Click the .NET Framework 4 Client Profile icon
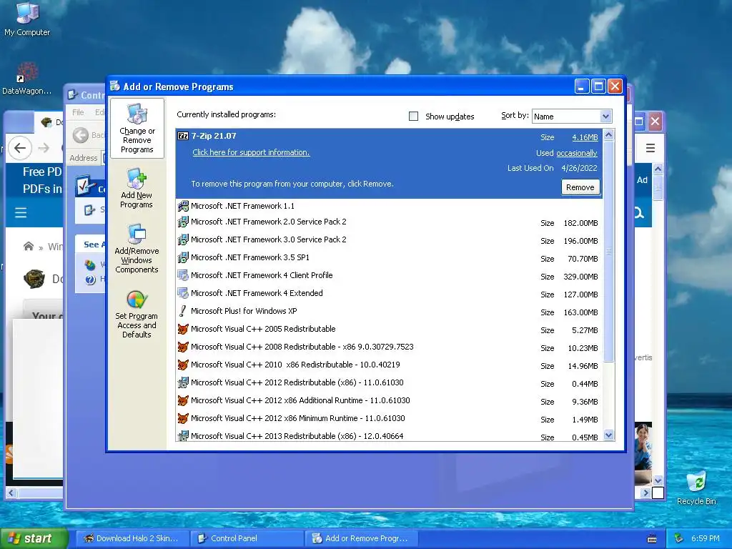This screenshot has width=732, height=549. point(183,275)
